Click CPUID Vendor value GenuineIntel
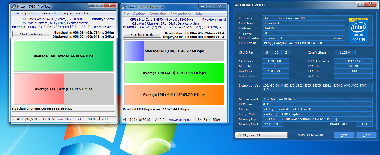Viewport: 380px width, 155px height. click(297, 38)
